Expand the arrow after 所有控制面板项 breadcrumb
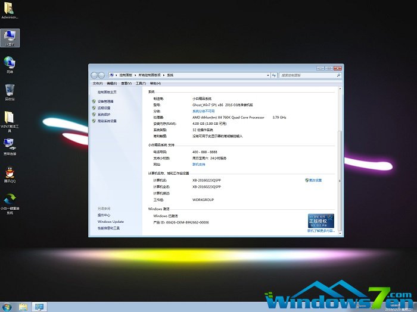The height and width of the screenshot is (312, 417). point(164,75)
